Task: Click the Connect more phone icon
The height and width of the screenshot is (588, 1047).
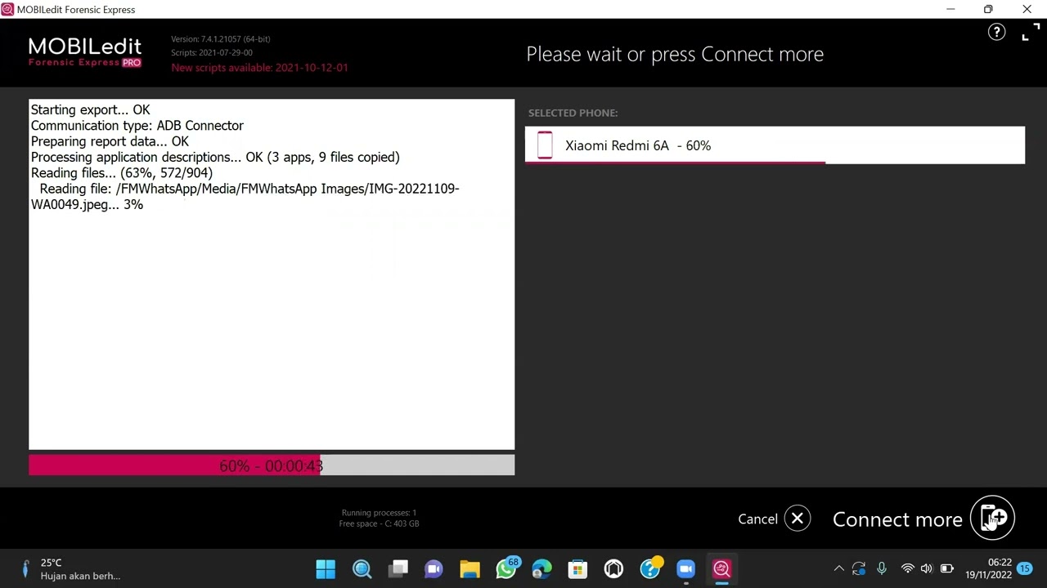Action: click(x=992, y=518)
